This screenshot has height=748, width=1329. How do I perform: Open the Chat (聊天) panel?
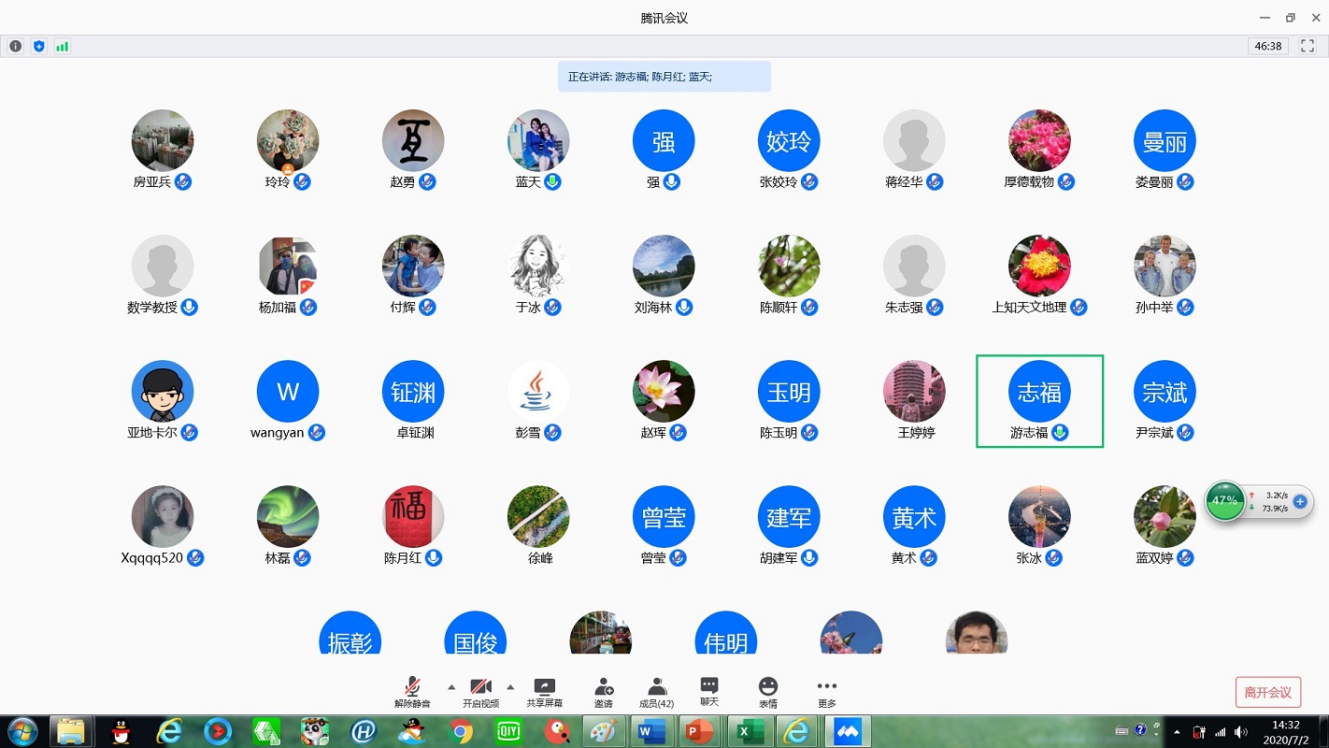click(709, 692)
